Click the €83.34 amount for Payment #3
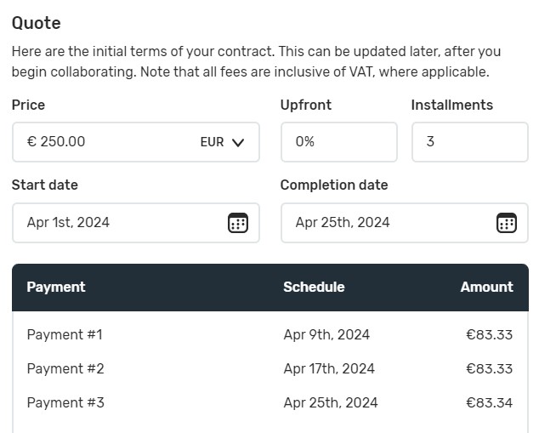This screenshot has width=539, height=433. (489, 402)
